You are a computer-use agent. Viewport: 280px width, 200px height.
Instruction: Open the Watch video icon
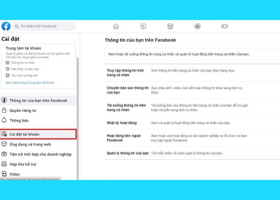[x=143, y=26]
